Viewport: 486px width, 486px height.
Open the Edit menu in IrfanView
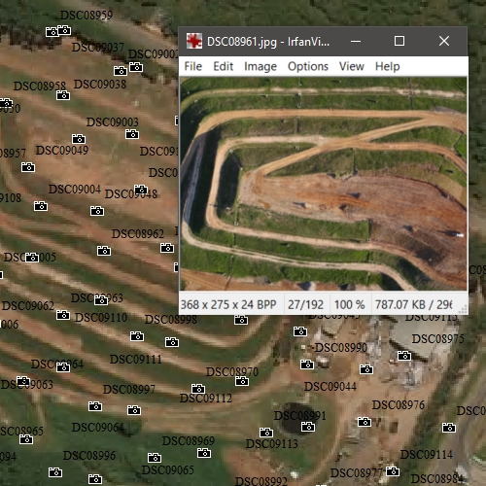tap(224, 66)
